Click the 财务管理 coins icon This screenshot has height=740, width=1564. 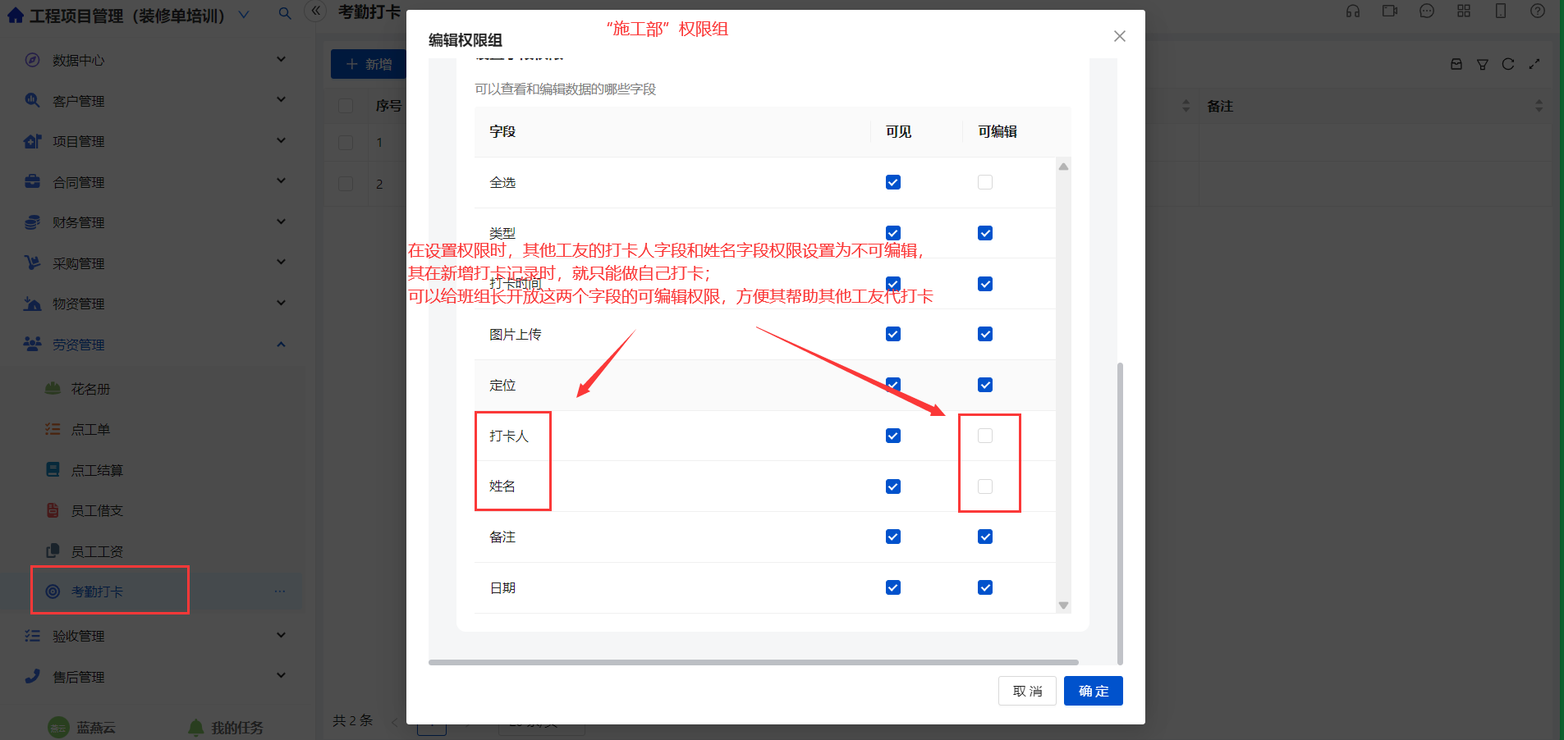tap(32, 222)
